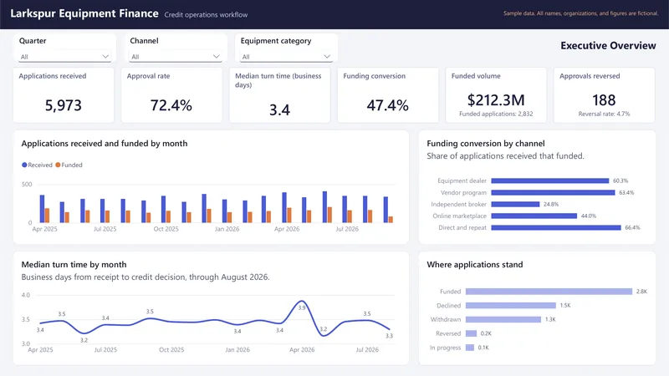Select the Equipment dealer conversion bar
The width and height of the screenshot is (669, 376).
550,180
